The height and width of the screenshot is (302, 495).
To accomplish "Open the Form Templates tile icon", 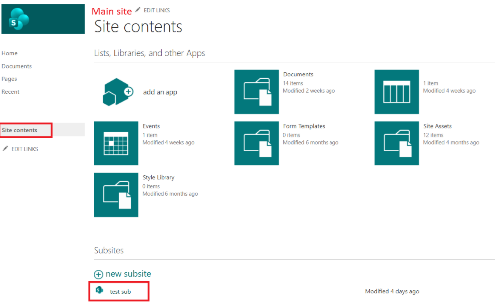I will pos(256,143).
